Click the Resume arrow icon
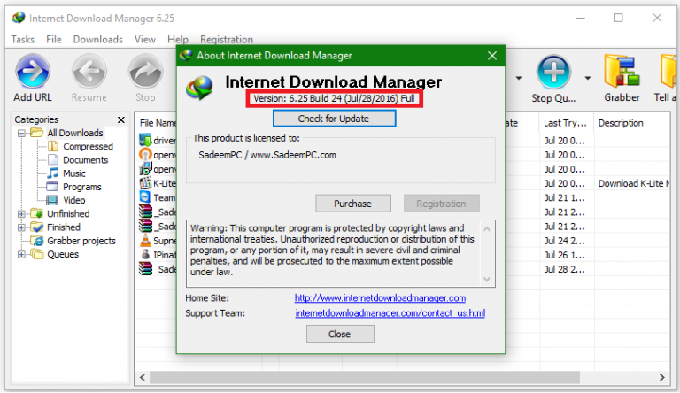Image resolution: width=680 pixels, height=393 pixels. coord(89,71)
